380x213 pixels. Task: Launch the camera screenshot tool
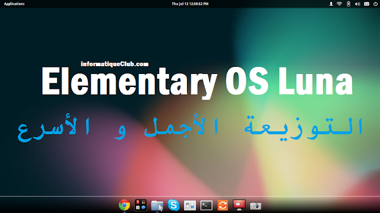(255, 206)
